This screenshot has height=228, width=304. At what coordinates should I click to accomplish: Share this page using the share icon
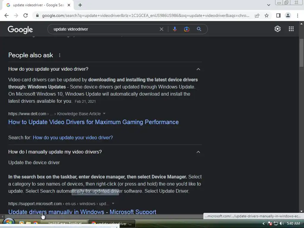point(257,15)
